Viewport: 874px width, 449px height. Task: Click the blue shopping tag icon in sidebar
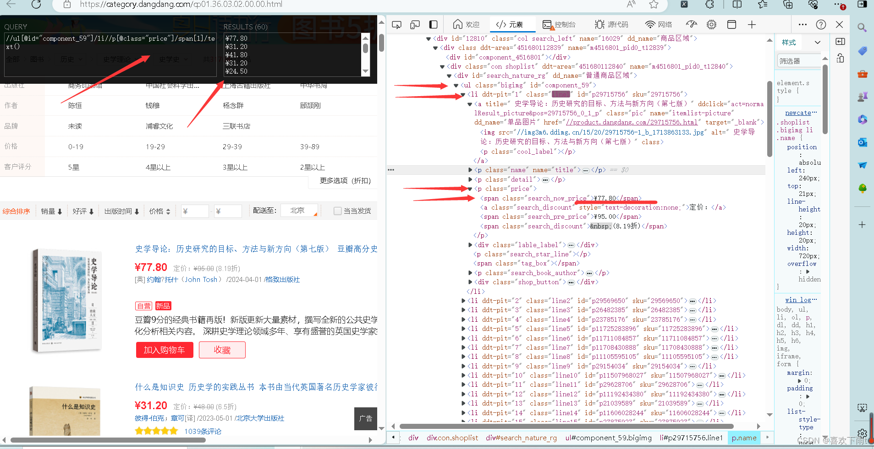[x=862, y=51]
